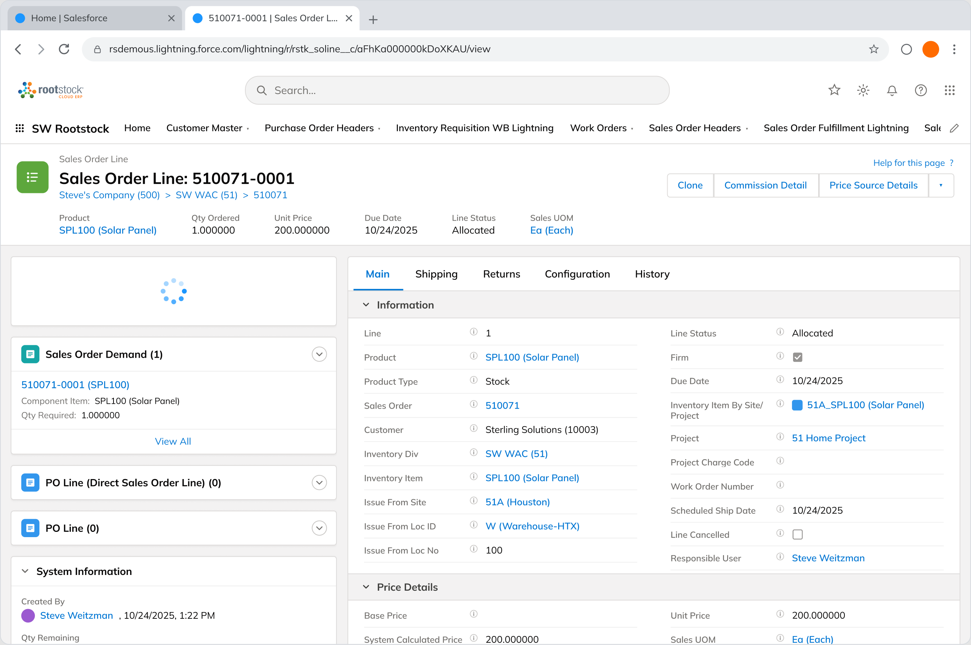Click the Rootstock Cloud ERP logo
The height and width of the screenshot is (645, 971).
[51, 90]
